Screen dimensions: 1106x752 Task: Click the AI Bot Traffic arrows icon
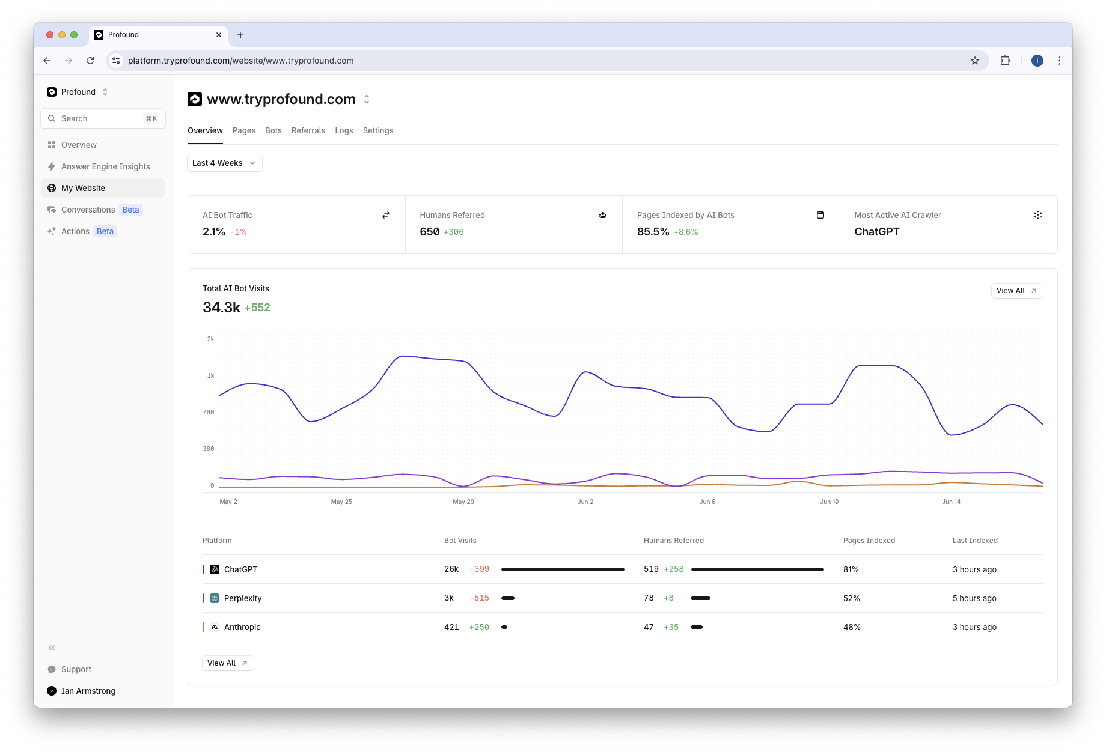click(x=386, y=215)
